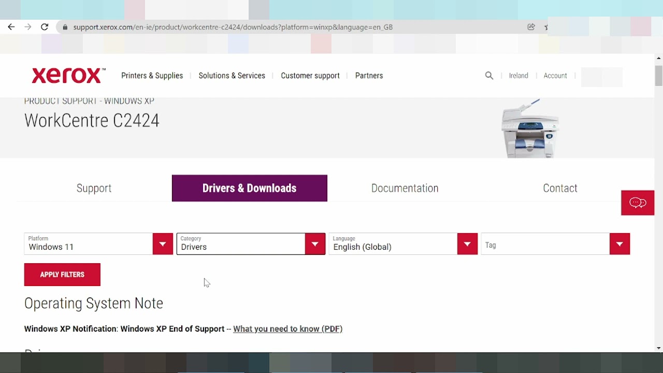The width and height of the screenshot is (663, 373).
Task: Open the Account link
Action: [555, 76]
